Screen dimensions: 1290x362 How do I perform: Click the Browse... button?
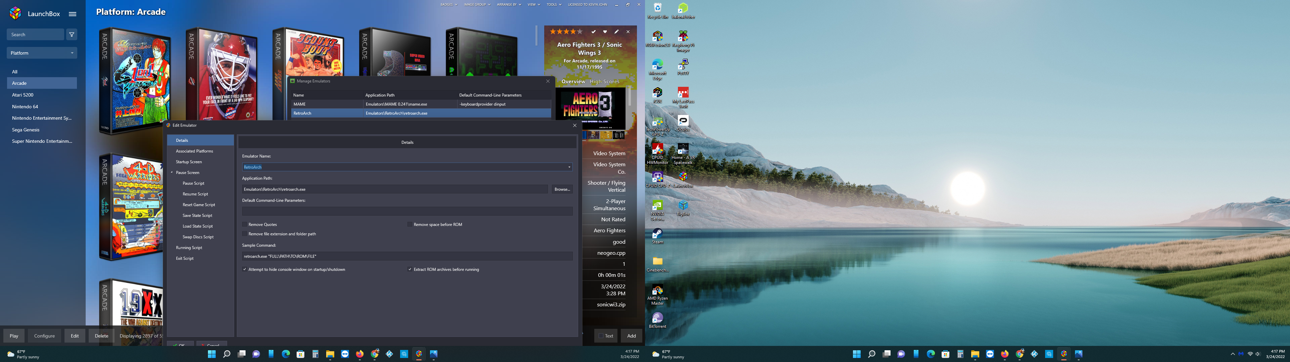[x=562, y=189]
